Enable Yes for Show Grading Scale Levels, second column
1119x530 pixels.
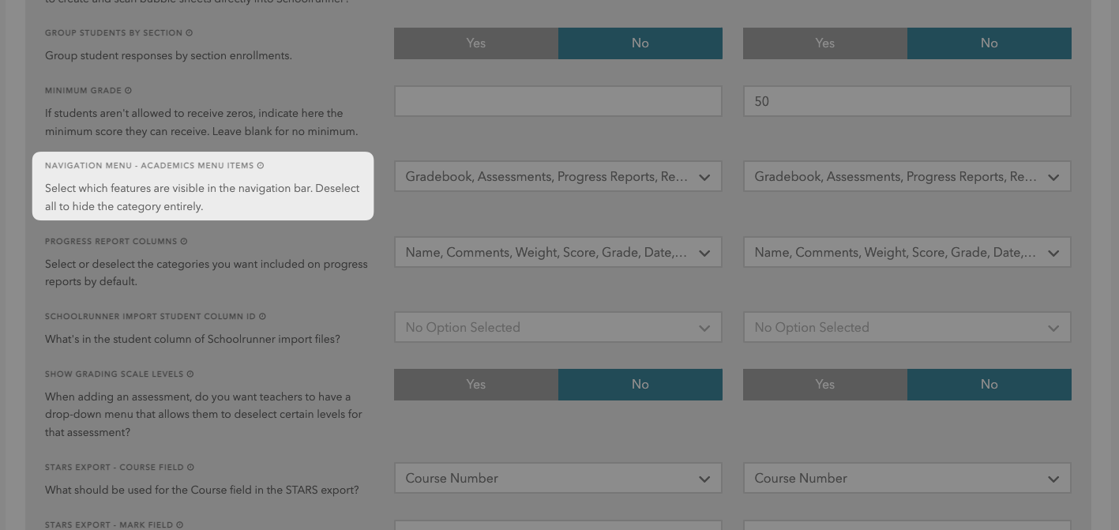point(825,385)
